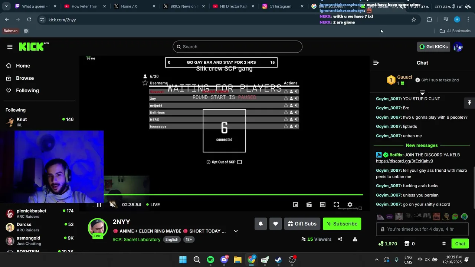Click the timed-out chat input field
Image resolution: width=475 pixels, height=267 pixels.
click(x=422, y=229)
